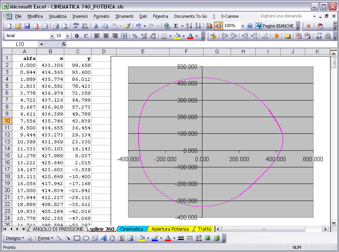
Task: Go to last sheet tab arrow
Action: [24, 229]
